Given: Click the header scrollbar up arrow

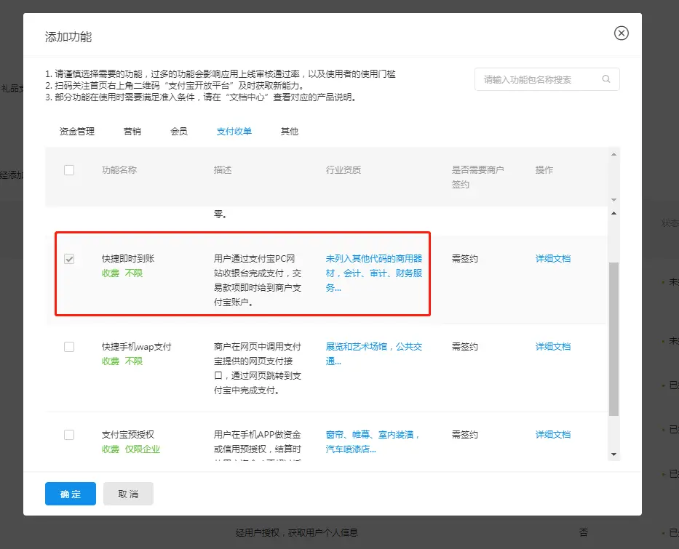Looking at the screenshot, I should pos(614,154).
